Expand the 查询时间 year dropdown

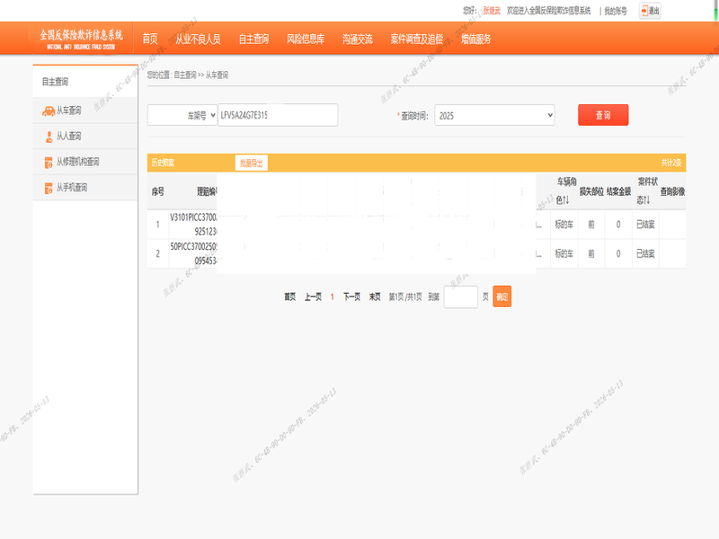click(x=494, y=116)
